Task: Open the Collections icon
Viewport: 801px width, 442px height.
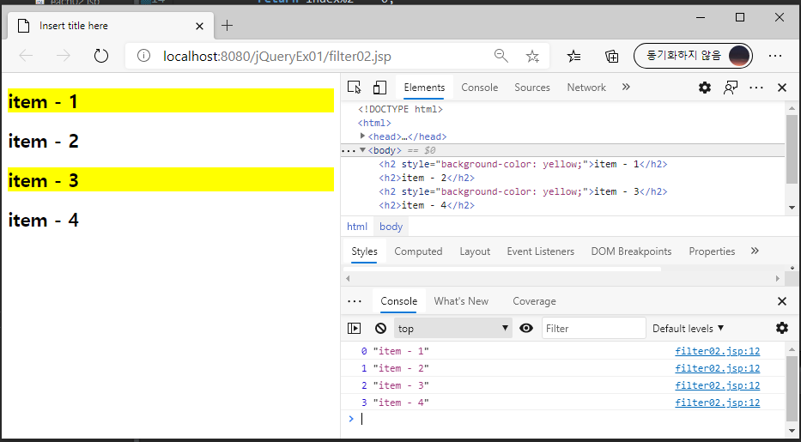Action: 612,56
